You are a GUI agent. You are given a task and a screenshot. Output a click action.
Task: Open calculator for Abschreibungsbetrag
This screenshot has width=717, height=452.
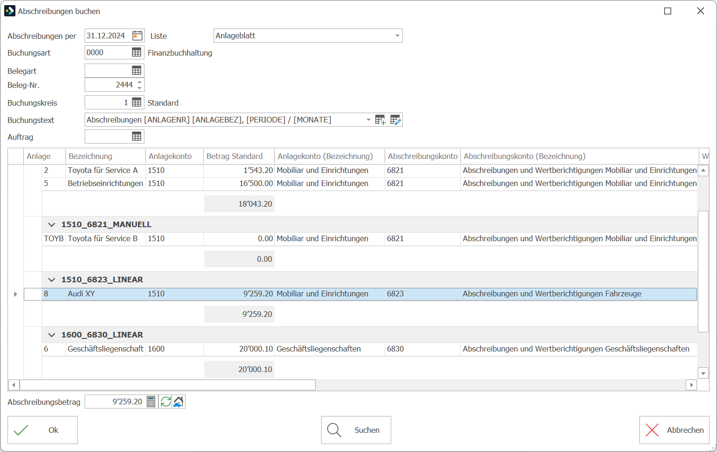[151, 402]
